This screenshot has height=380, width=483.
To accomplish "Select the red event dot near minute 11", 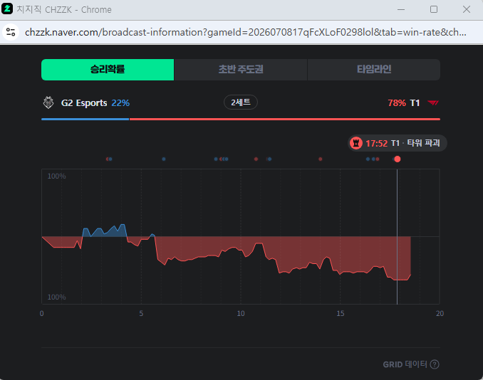I will (256, 159).
